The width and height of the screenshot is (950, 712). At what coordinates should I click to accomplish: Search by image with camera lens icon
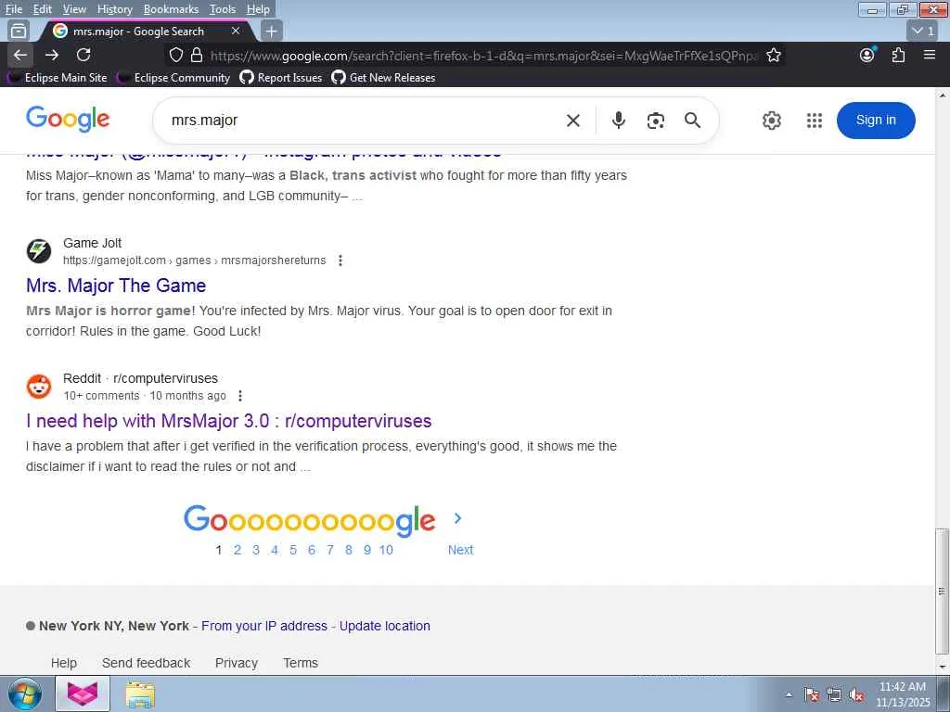[x=655, y=121]
